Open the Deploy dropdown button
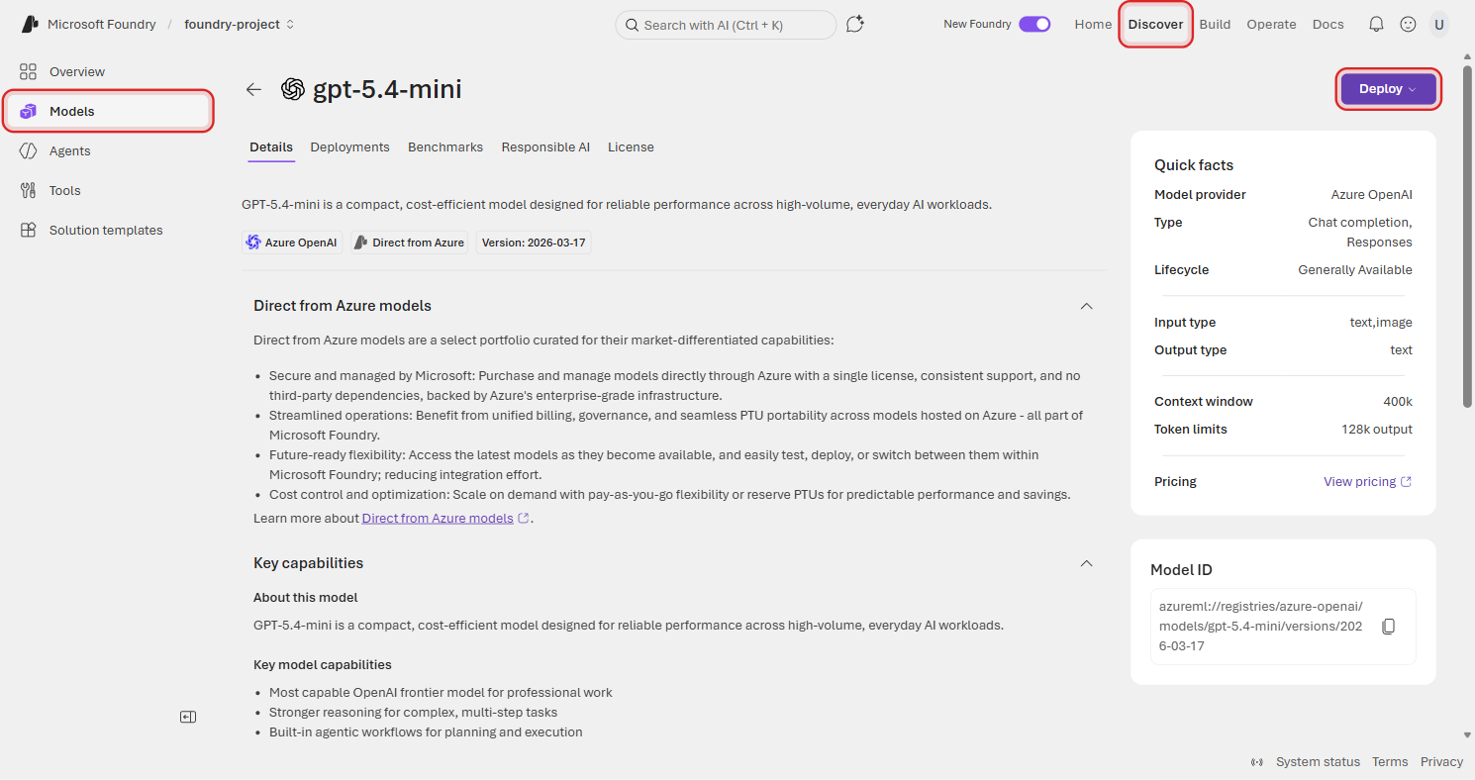The height and width of the screenshot is (780, 1475). point(1388,89)
